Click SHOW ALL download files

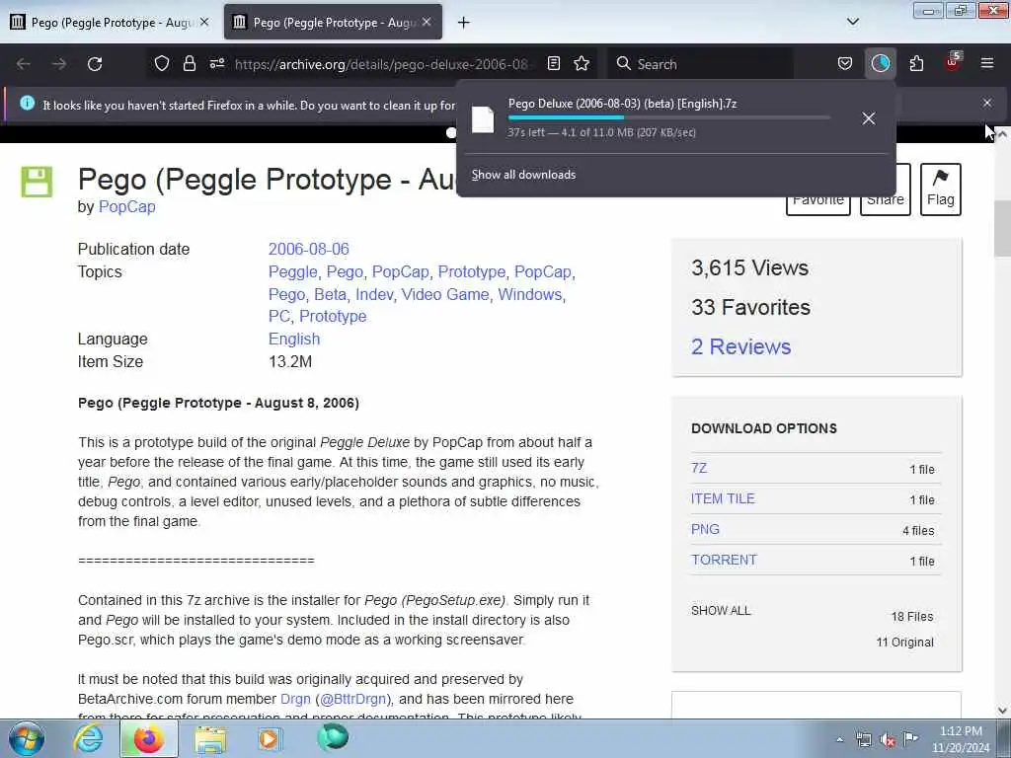[x=721, y=610]
